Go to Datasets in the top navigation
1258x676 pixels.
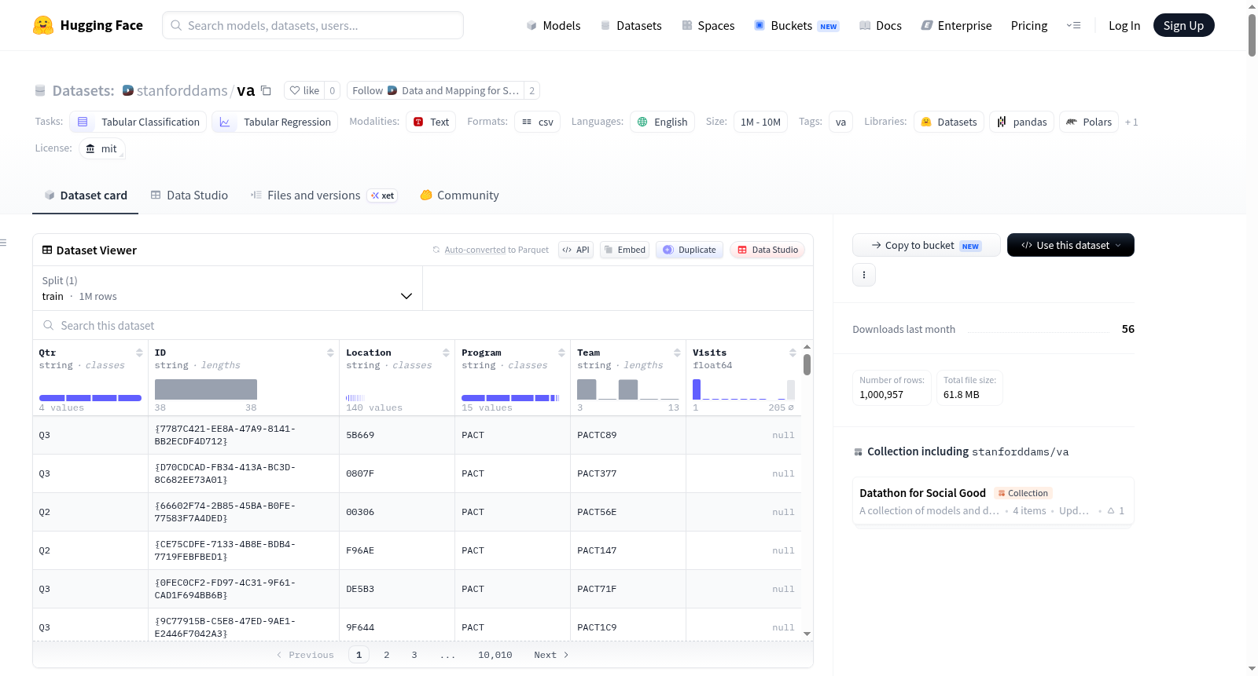[x=631, y=25]
